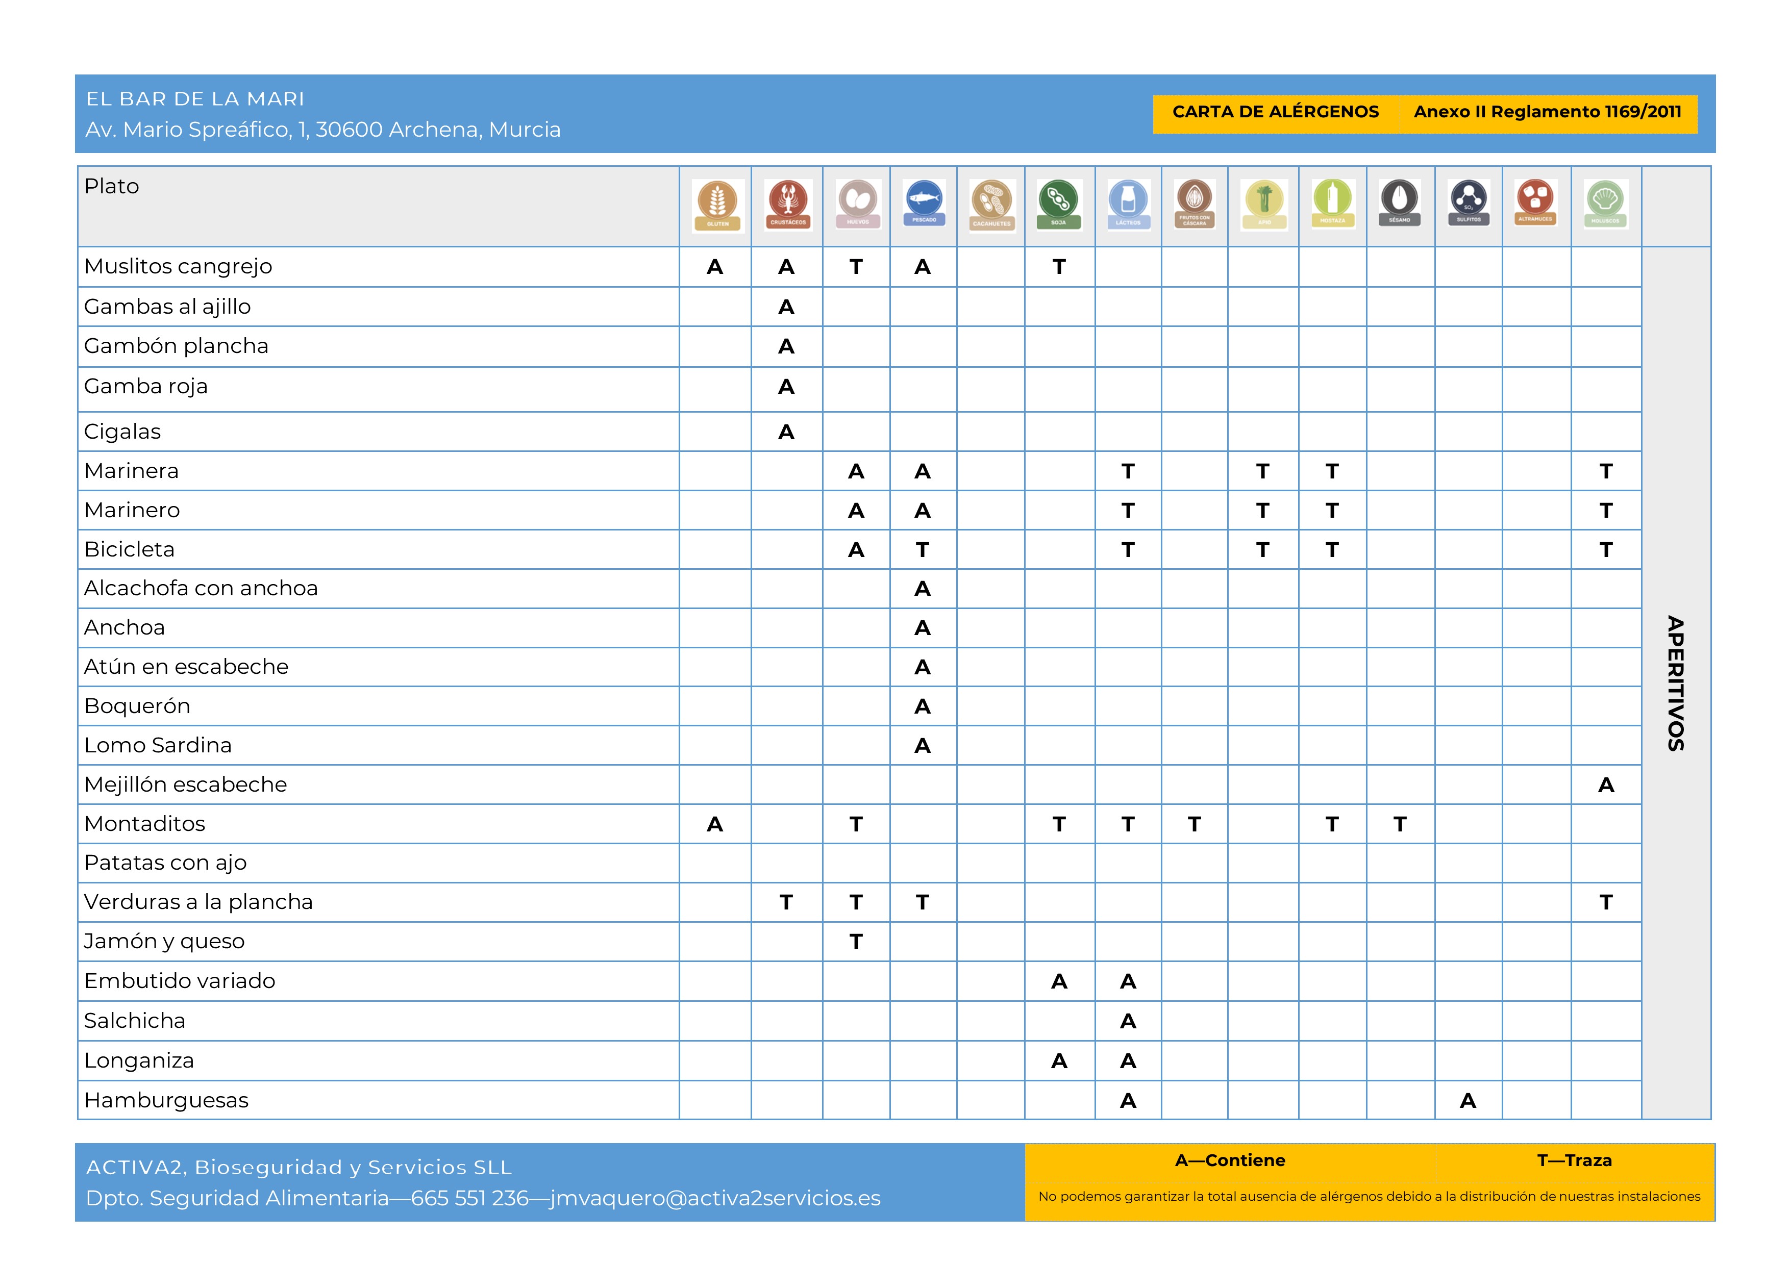Click the Apio allergen icon
Image resolution: width=1790 pixels, height=1265 pixels.
pos(1264,205)
